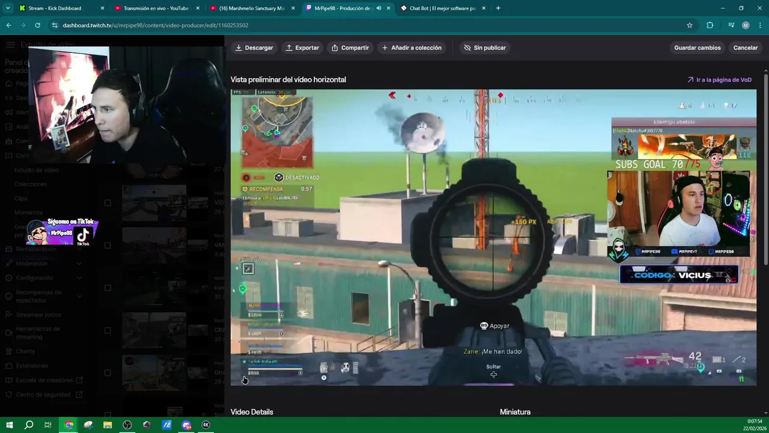Click the horizontal video preview player
The width and height of the screenshot is (769, 433).
click(x=493, y=238)
